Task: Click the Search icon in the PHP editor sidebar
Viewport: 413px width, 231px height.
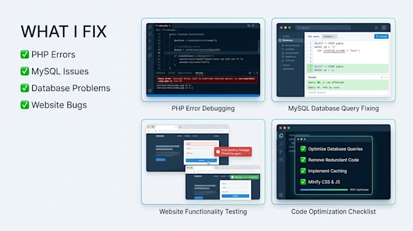Action: 150,34
